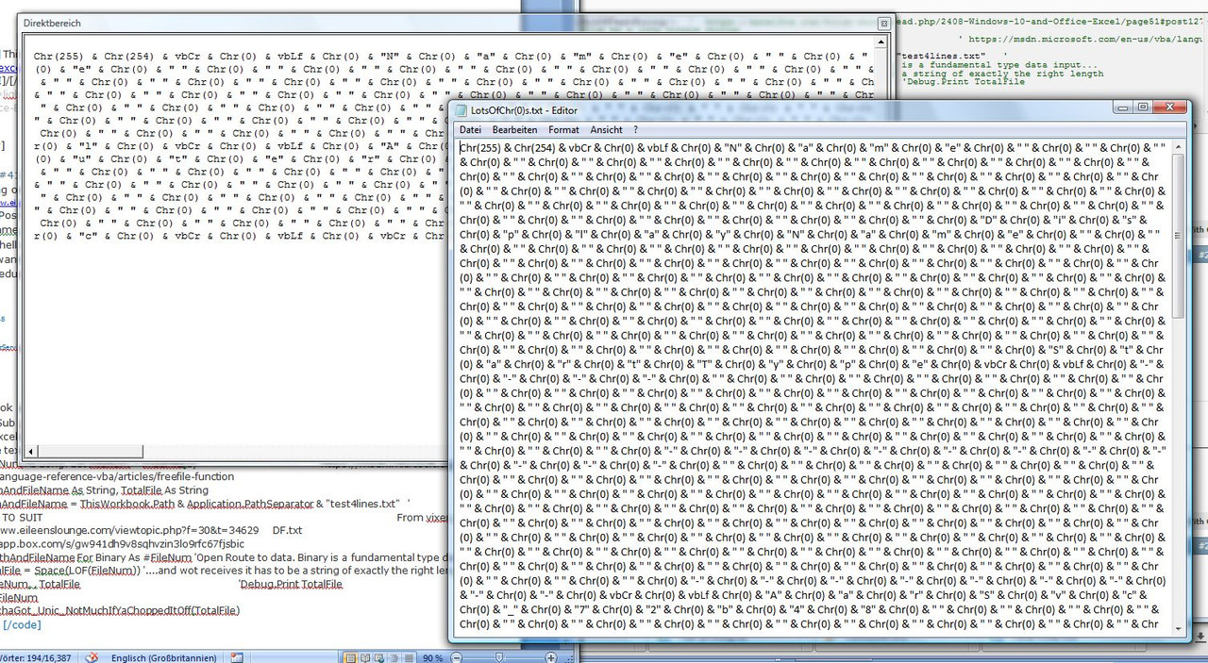Click the eileenslounge.com viewtopic link text

pos(130,530)
